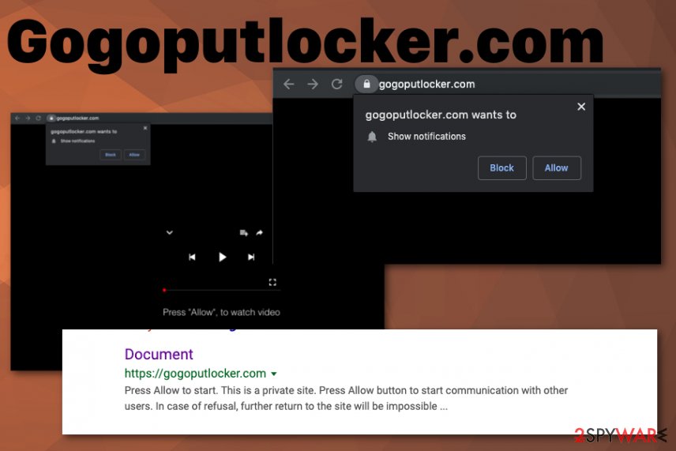The width and height of the screenshot is (676, 451).
Task: Click the forward arrow in the small browser window
Action: 28,118
